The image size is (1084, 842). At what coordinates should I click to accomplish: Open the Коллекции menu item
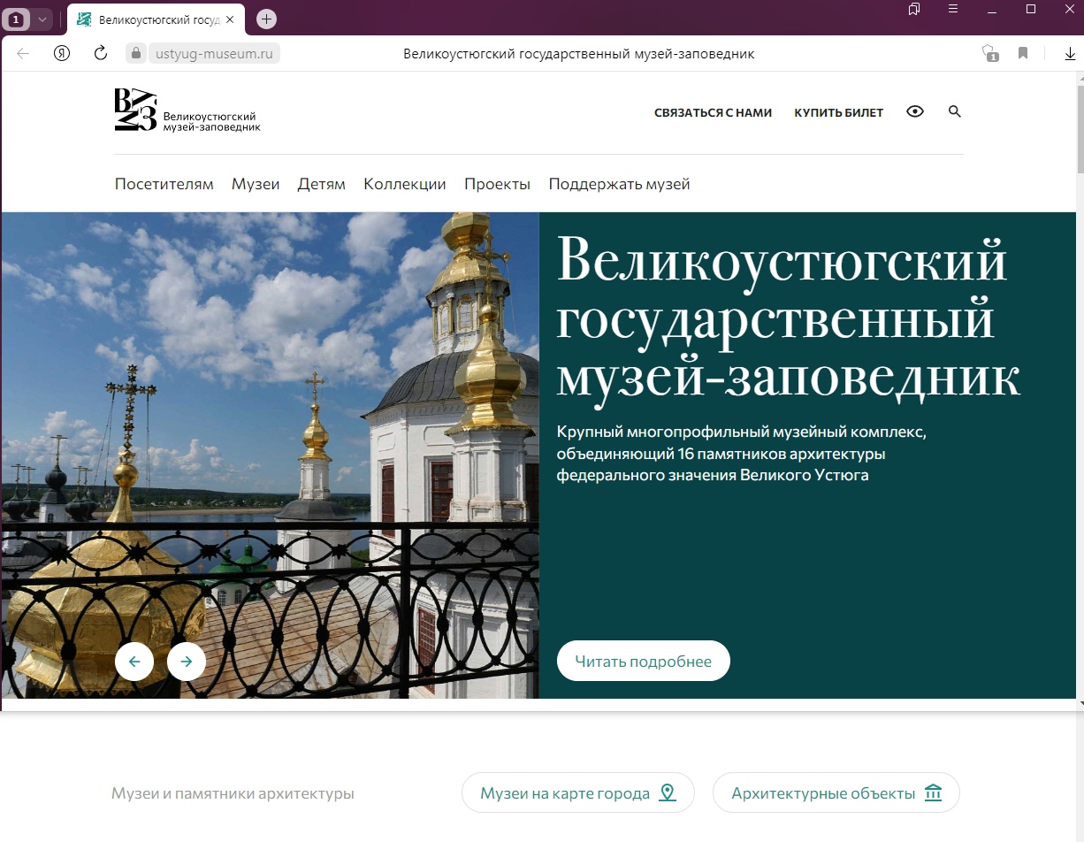coord(405,184)
